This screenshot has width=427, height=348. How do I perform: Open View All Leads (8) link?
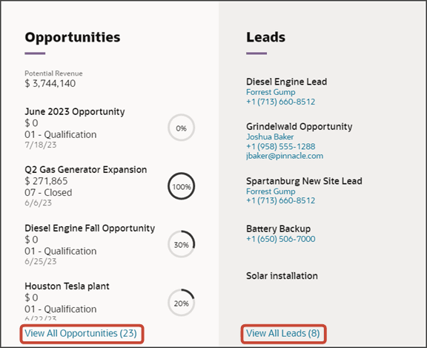(283, 333)
